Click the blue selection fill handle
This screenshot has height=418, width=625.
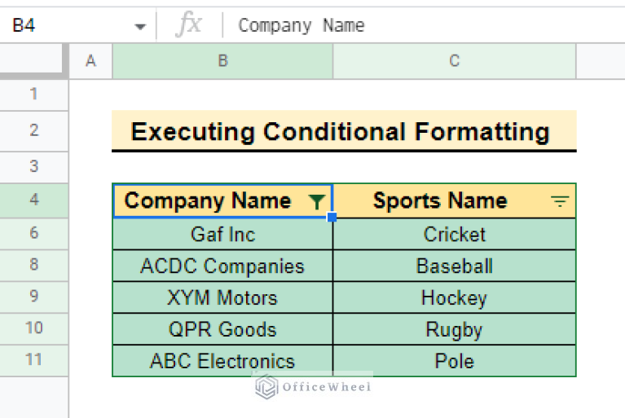332,218
